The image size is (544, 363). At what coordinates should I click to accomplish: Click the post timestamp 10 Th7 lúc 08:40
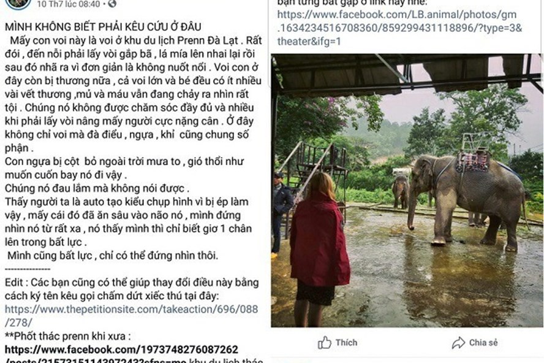click(x=69, y=4)
